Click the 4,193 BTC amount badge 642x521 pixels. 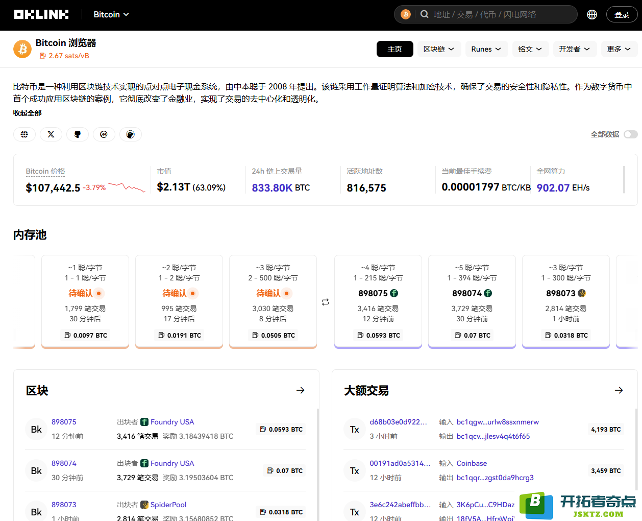tap(606, 429)
